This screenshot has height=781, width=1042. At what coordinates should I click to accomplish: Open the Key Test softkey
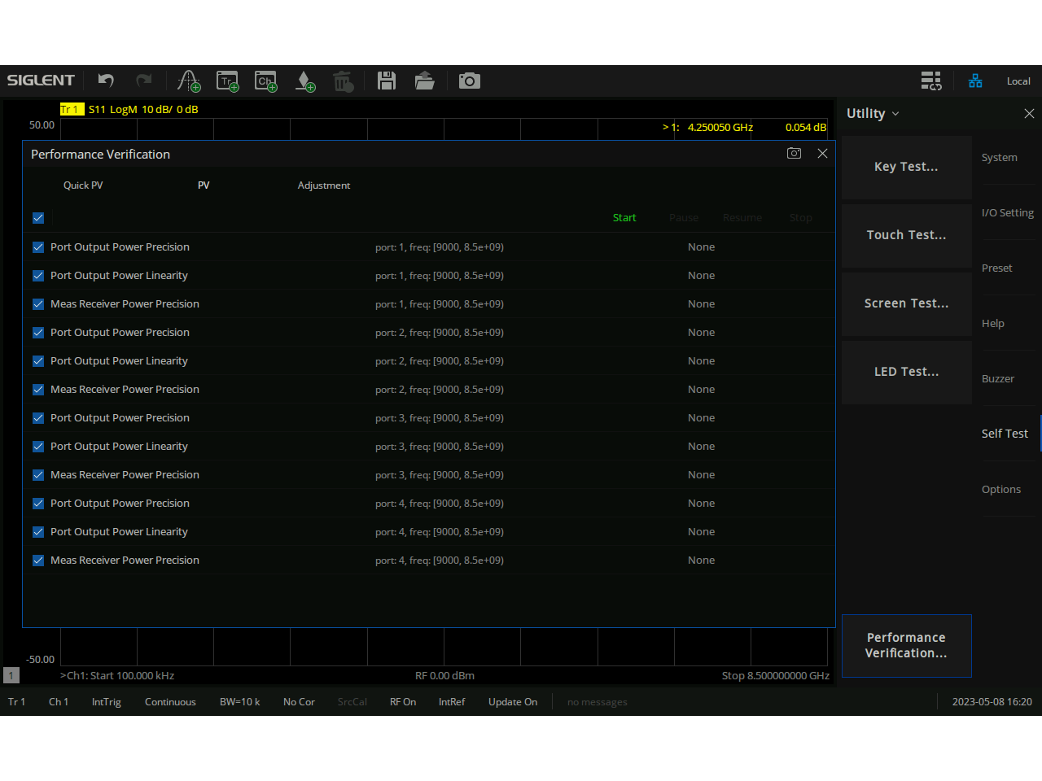click(x=906, y=167)
